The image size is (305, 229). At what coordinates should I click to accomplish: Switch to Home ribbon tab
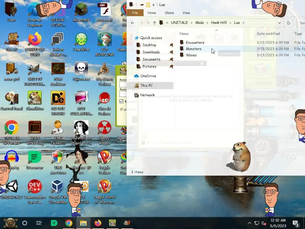pyautogui.click(x=152, y=13)
